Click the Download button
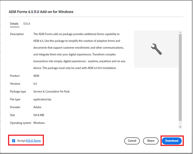 coord(172,141)
